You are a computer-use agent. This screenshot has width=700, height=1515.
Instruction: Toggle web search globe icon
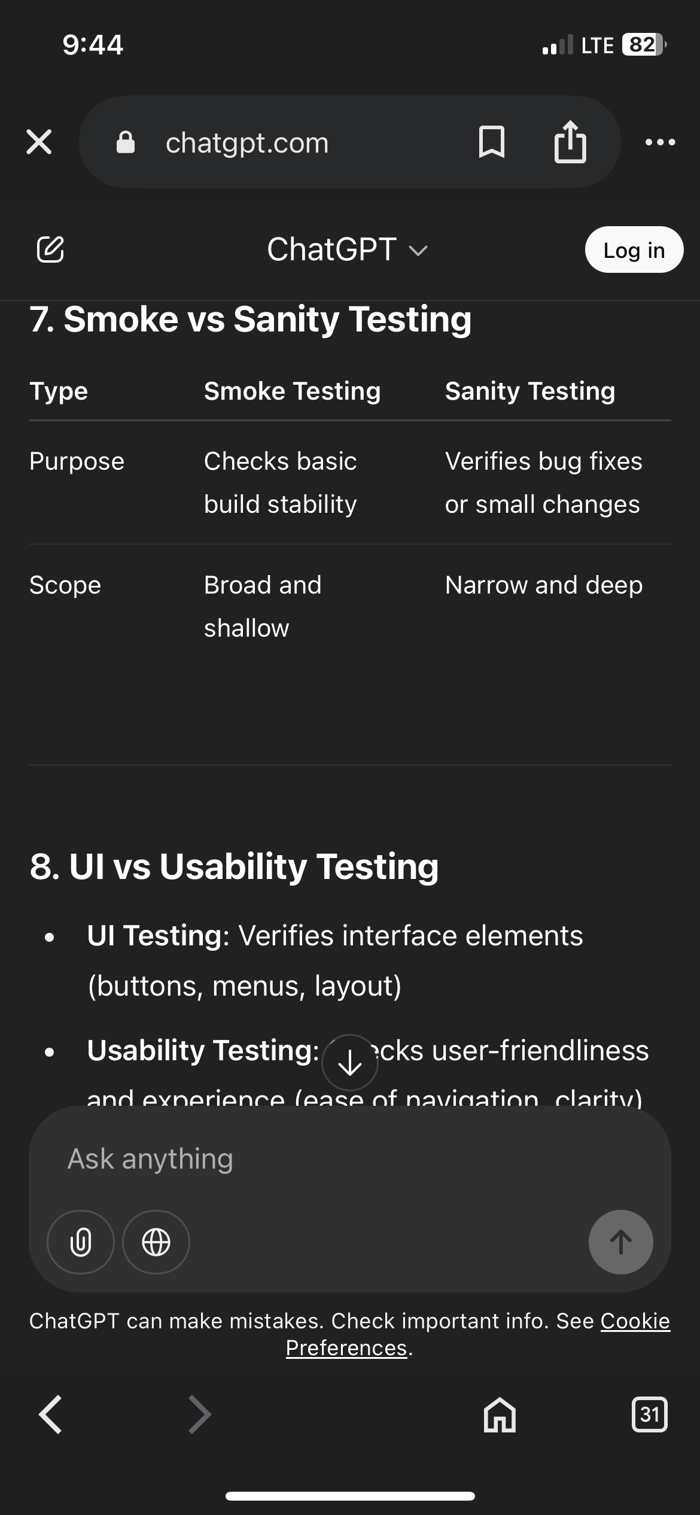click(156, 1242)
